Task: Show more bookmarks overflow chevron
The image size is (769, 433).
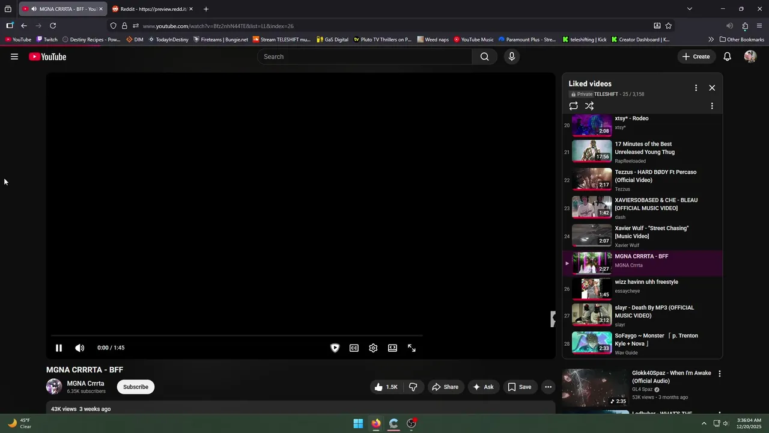Action: [711, 40]
